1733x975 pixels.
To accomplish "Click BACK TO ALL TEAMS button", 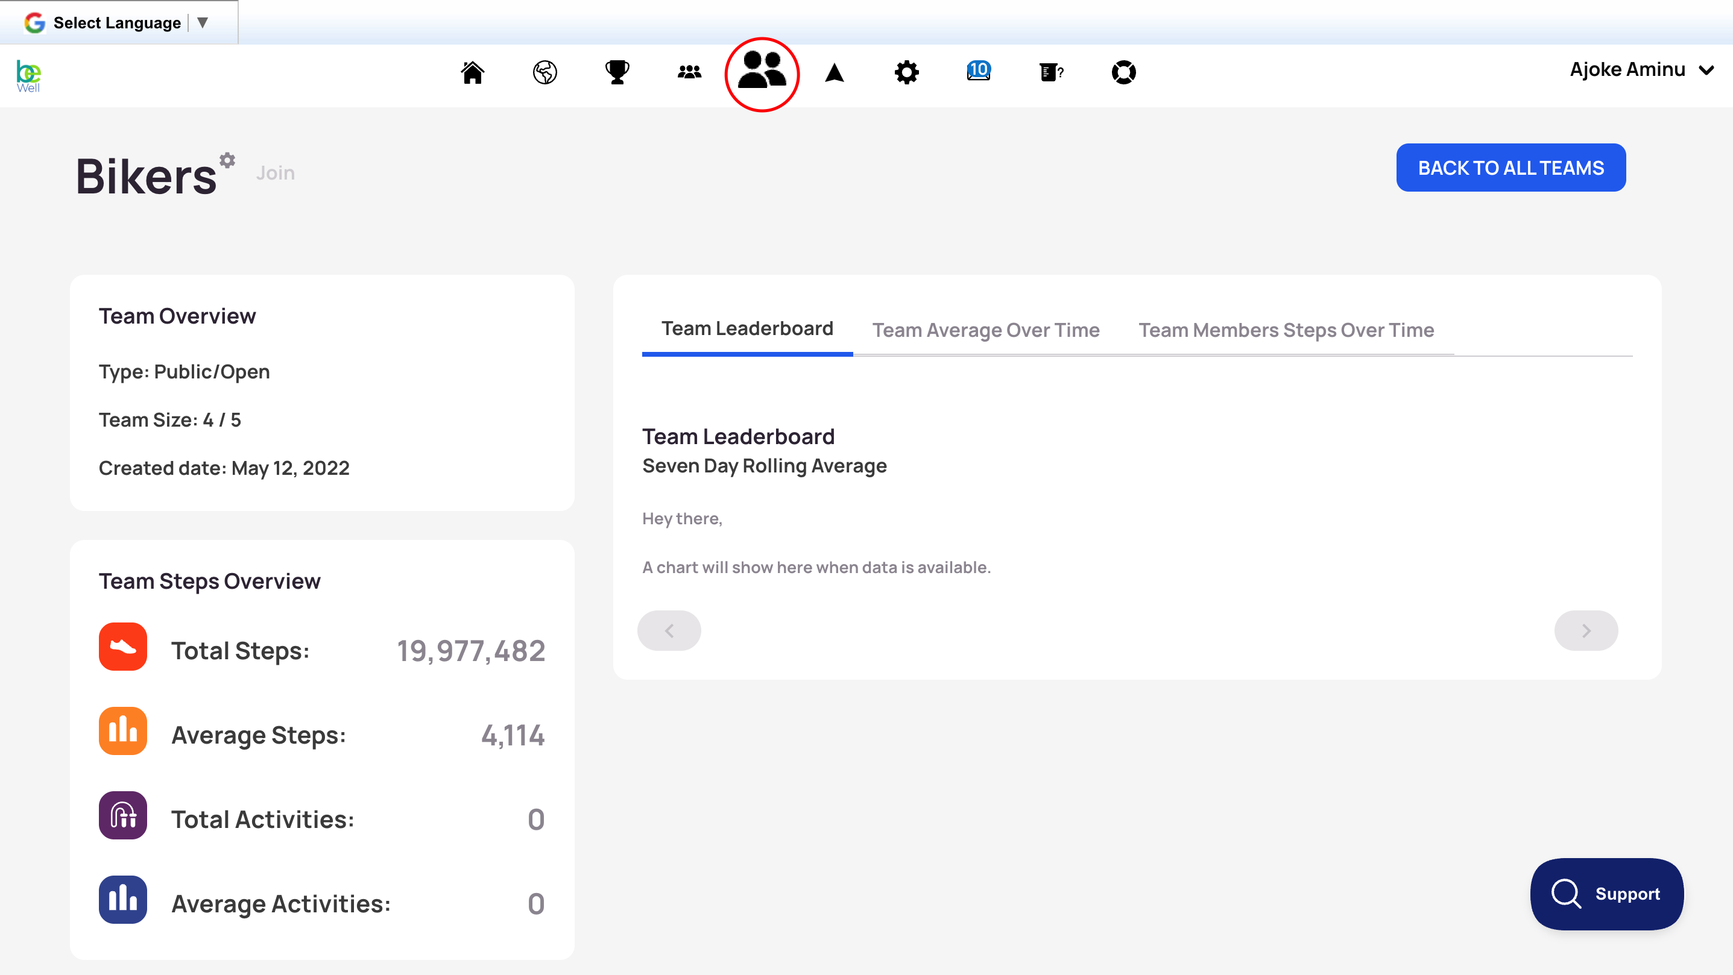I will click(x=1511, y=168).
